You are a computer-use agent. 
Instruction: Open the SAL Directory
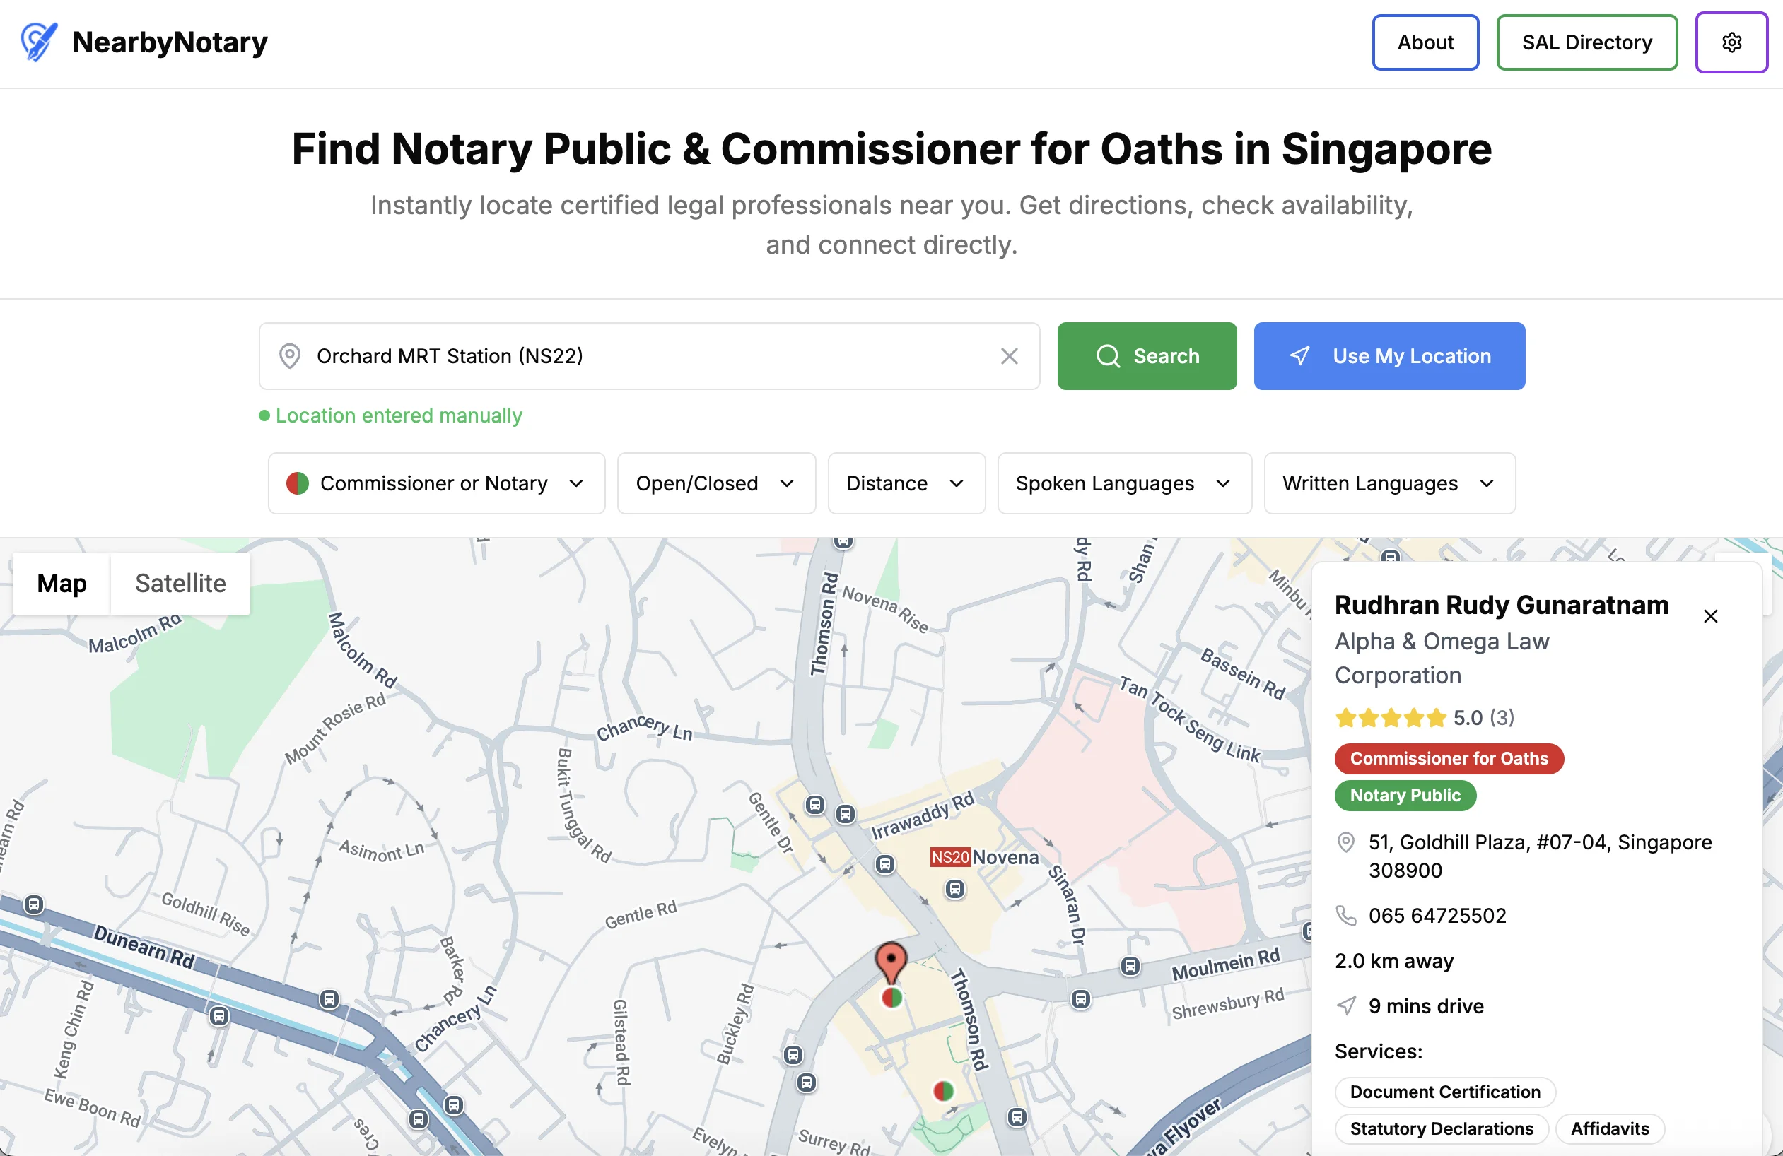coord(1586,42)
